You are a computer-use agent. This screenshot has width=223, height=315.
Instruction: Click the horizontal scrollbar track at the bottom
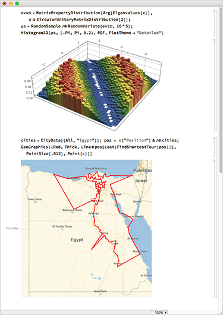76,313
